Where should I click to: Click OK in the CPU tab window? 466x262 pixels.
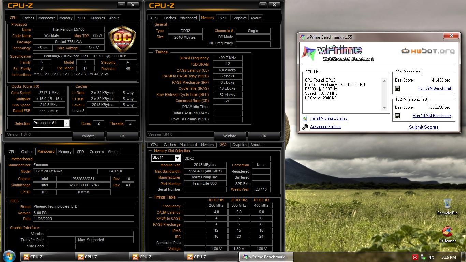pos(122,136)
